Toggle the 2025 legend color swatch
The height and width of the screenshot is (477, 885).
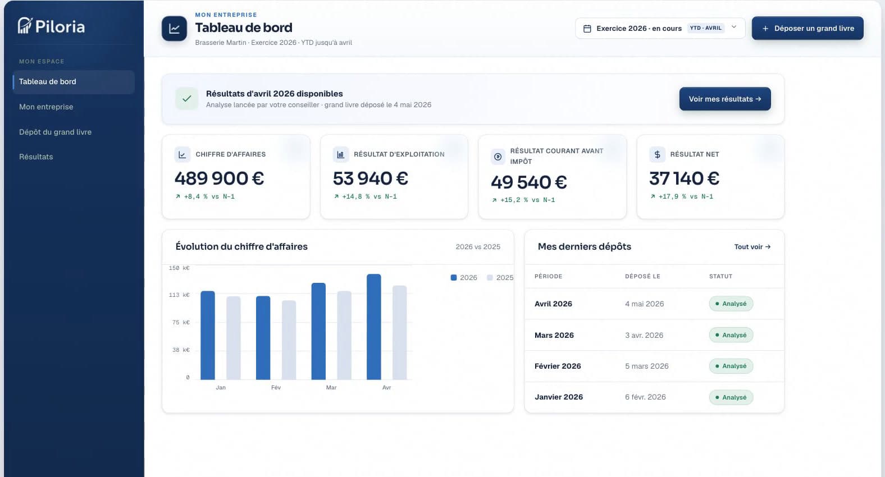tap(490, 277)
